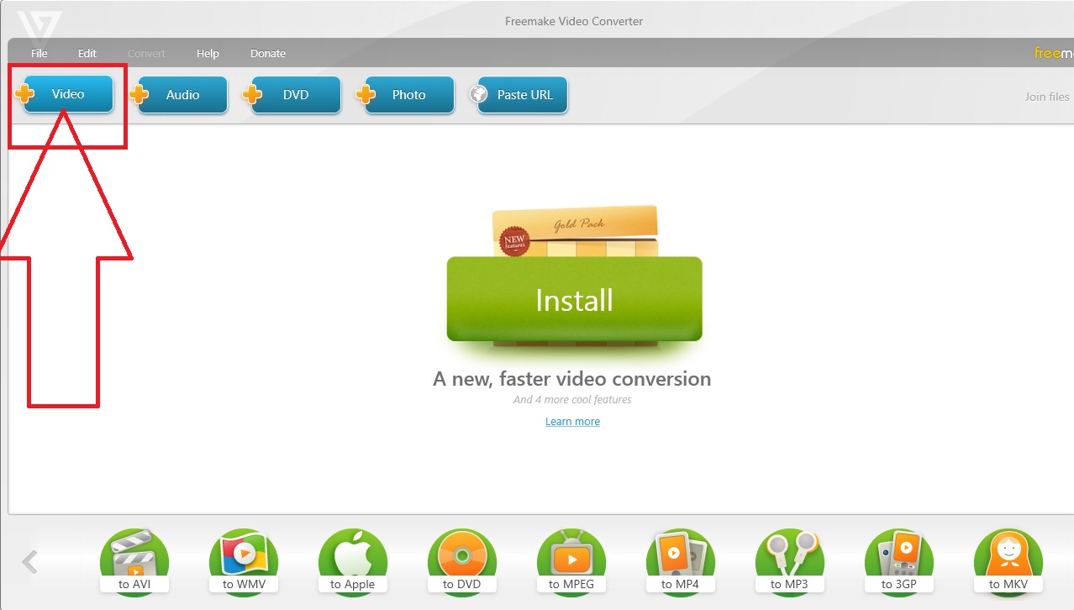
Task: Open the Convert menu
Action: (146, 53)
